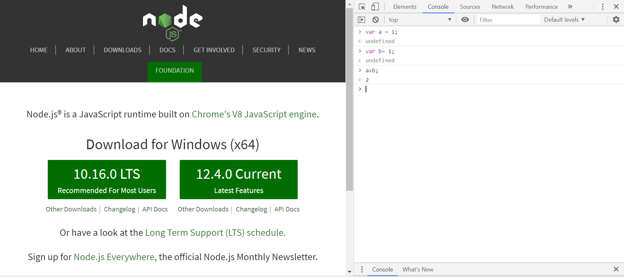The width and height of the screenshot is (624, 277).
Task: Select the console result value 2
Action: click(367, 80)
